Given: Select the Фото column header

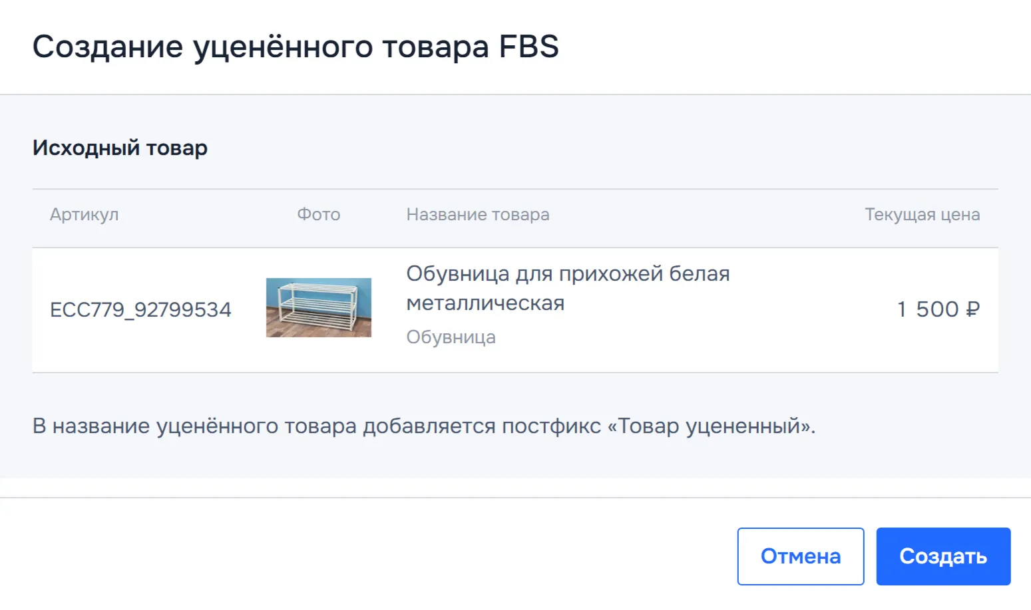Looking at the screenshot, I should tap(318, 215).
